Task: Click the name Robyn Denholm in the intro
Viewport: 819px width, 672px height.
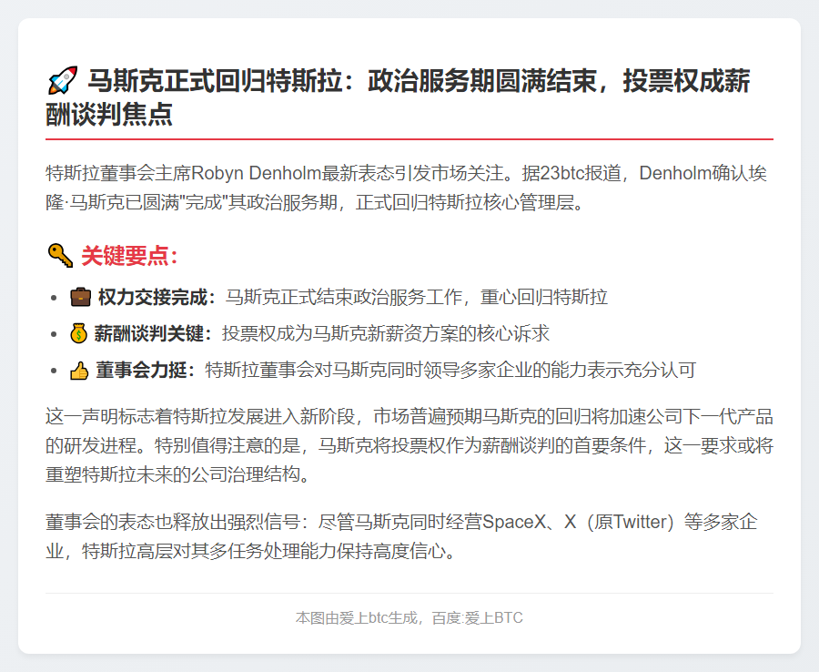Action: [x=256, y=173]
